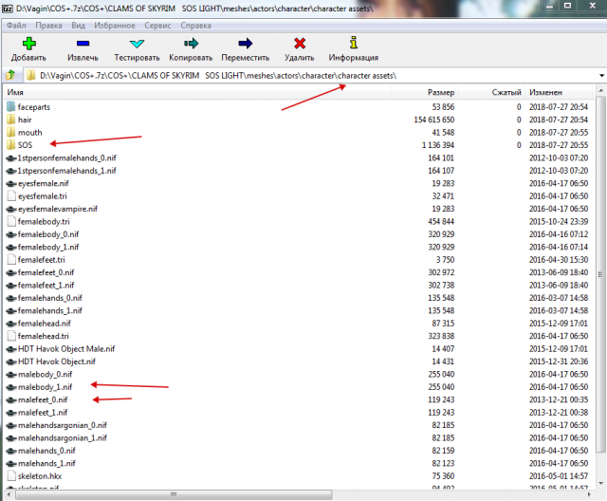Screen dimensions: 607x501
Task: Go up one folder level icon
Action: [x=10, y=75]
